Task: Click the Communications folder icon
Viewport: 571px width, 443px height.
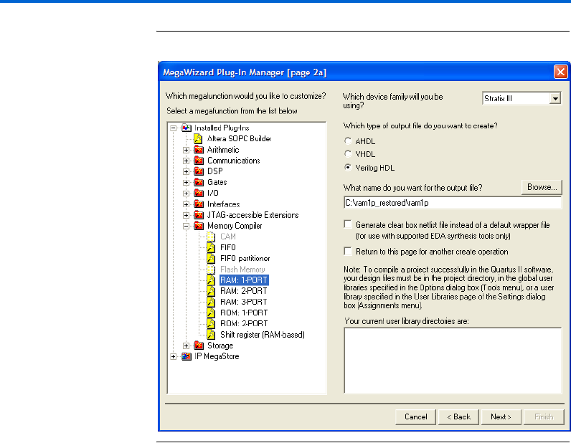Action: (x=199, y=161)
